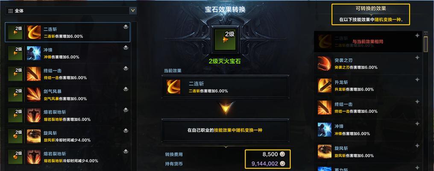Click the 升龙斩 skill icon on the right

coord(324,85)
